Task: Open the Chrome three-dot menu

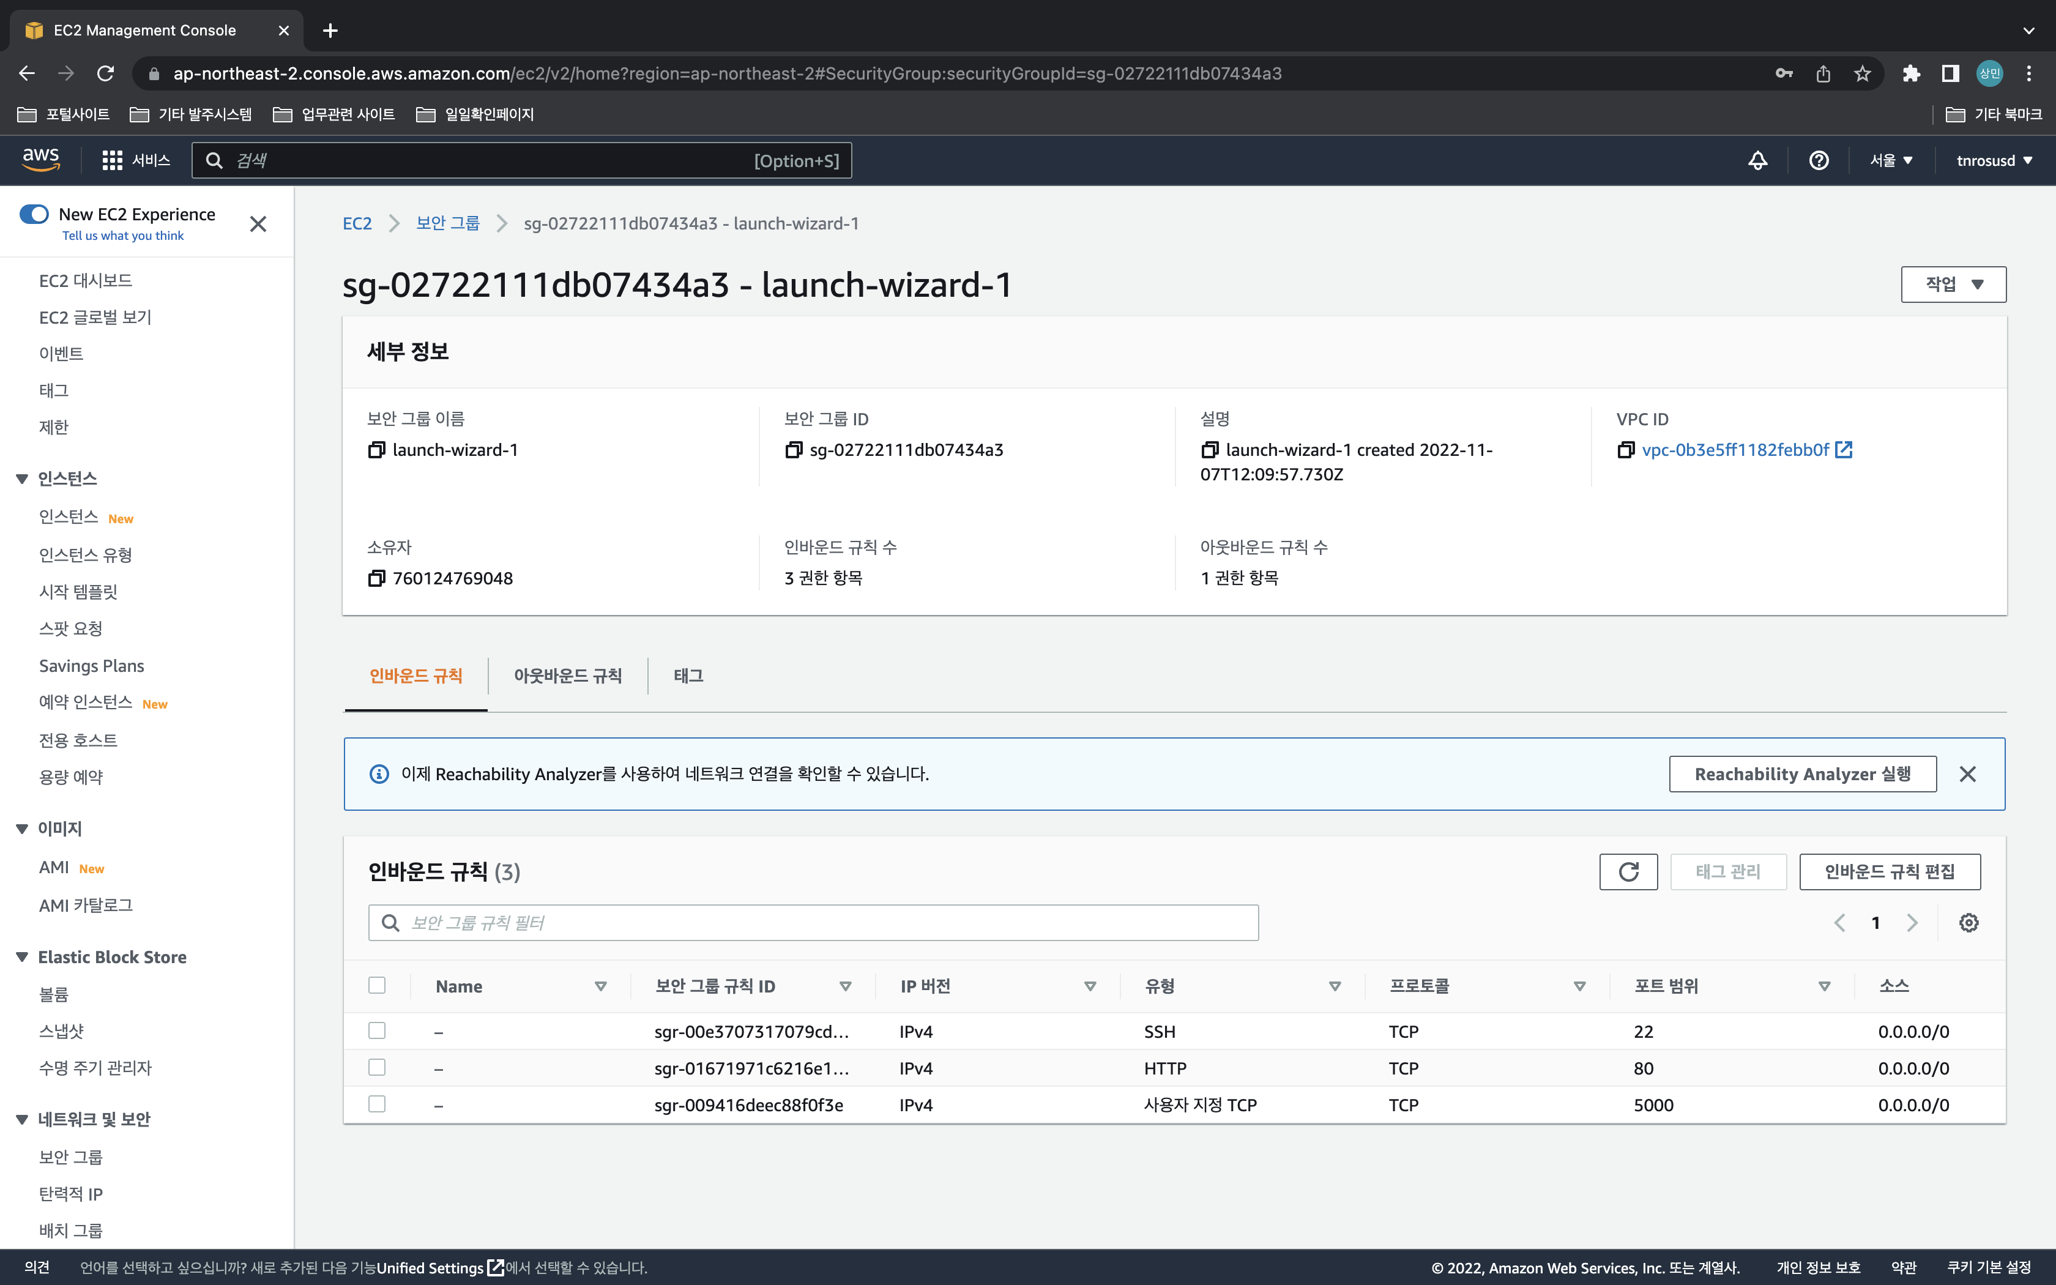Action: [2029, 74]
